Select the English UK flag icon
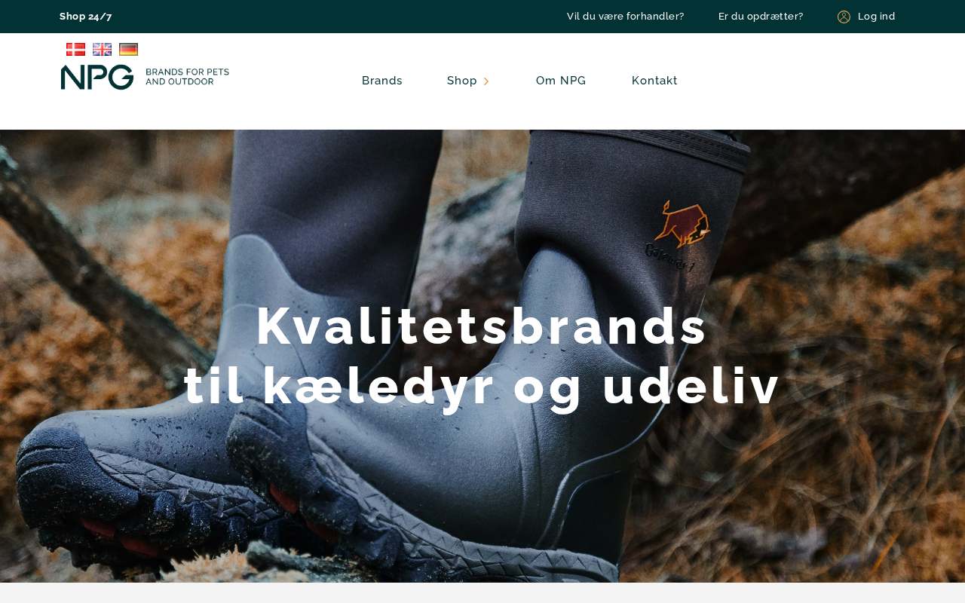This screenshot has width=965, height=603. pos(102,49)
